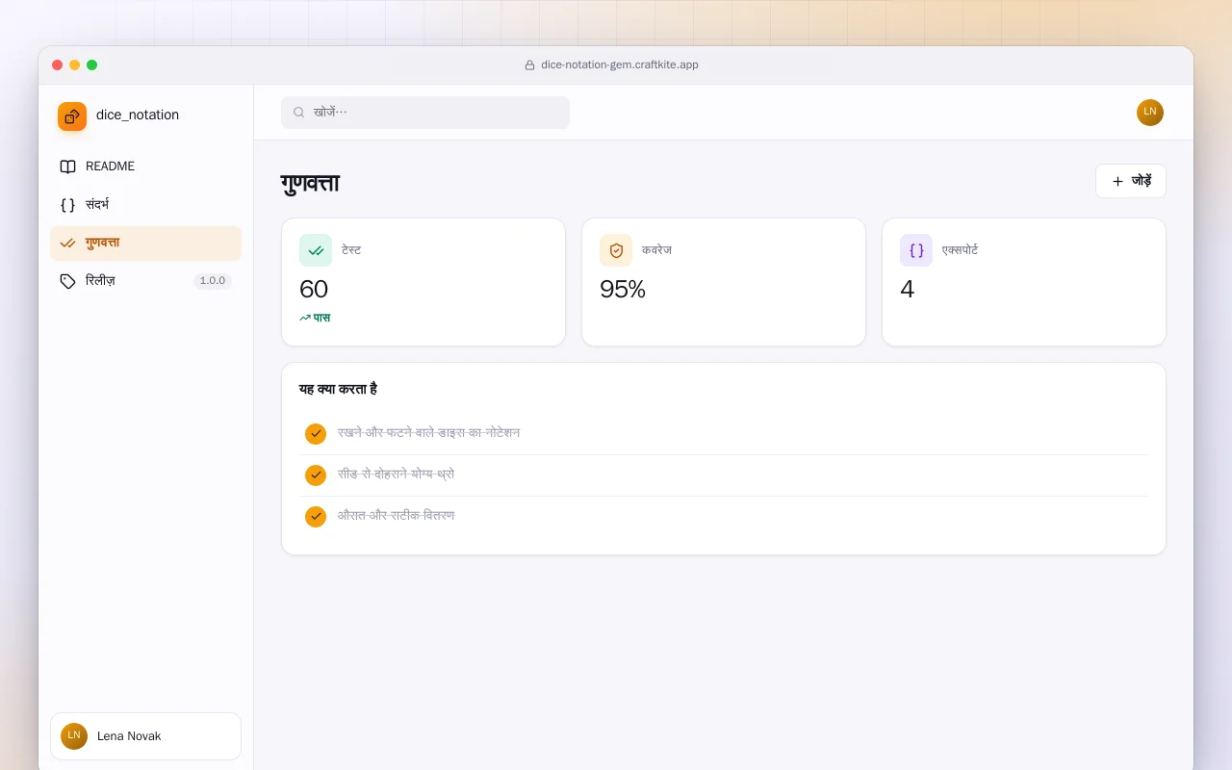Click the green double-check icon on टेस्ट card
The width and height of the screenshot is (1232, 770).
316,250
